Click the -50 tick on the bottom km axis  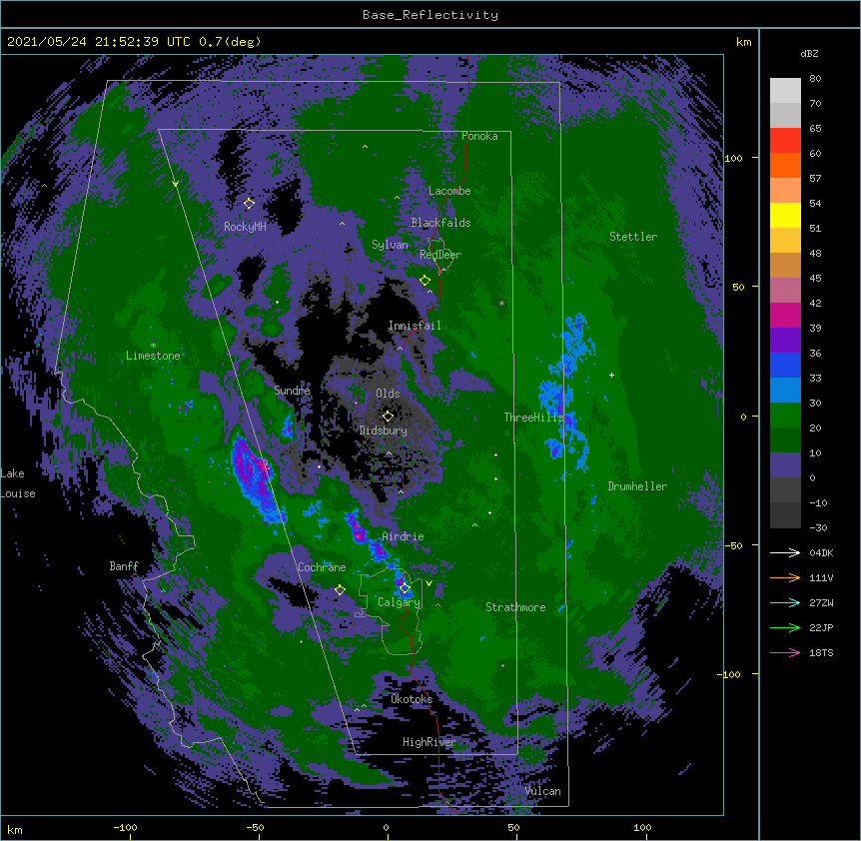(x=255, y=828)
